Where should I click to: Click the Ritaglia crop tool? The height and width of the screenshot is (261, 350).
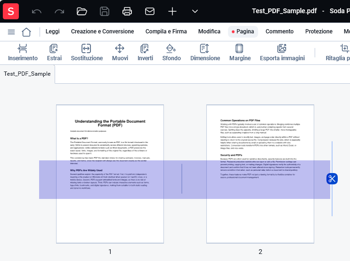(337, 53)
